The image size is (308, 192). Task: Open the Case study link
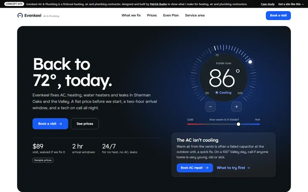pos(267,4)
